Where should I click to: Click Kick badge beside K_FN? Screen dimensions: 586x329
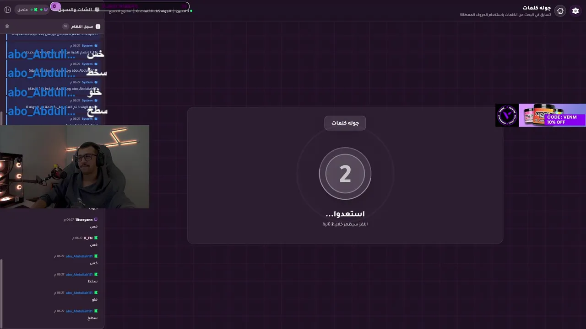click(x=96, y=238)
